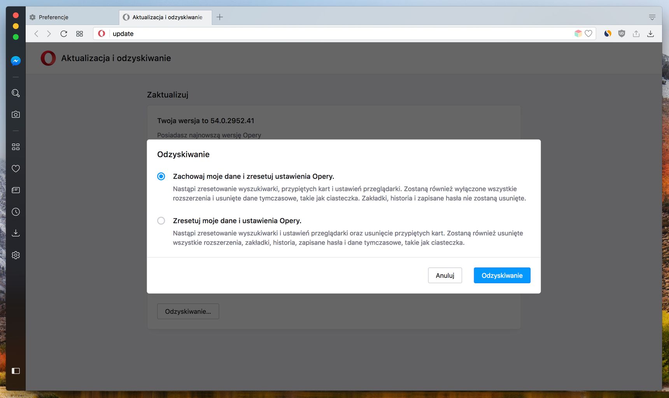Open the sidebar Downloads icon

pos(16,233)
